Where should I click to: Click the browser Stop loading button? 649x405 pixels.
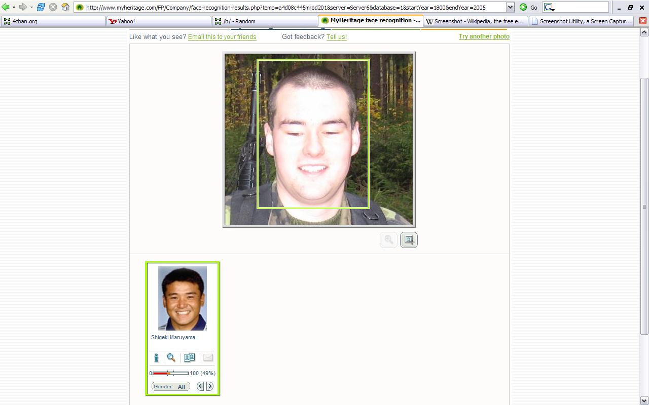point(53,7)
